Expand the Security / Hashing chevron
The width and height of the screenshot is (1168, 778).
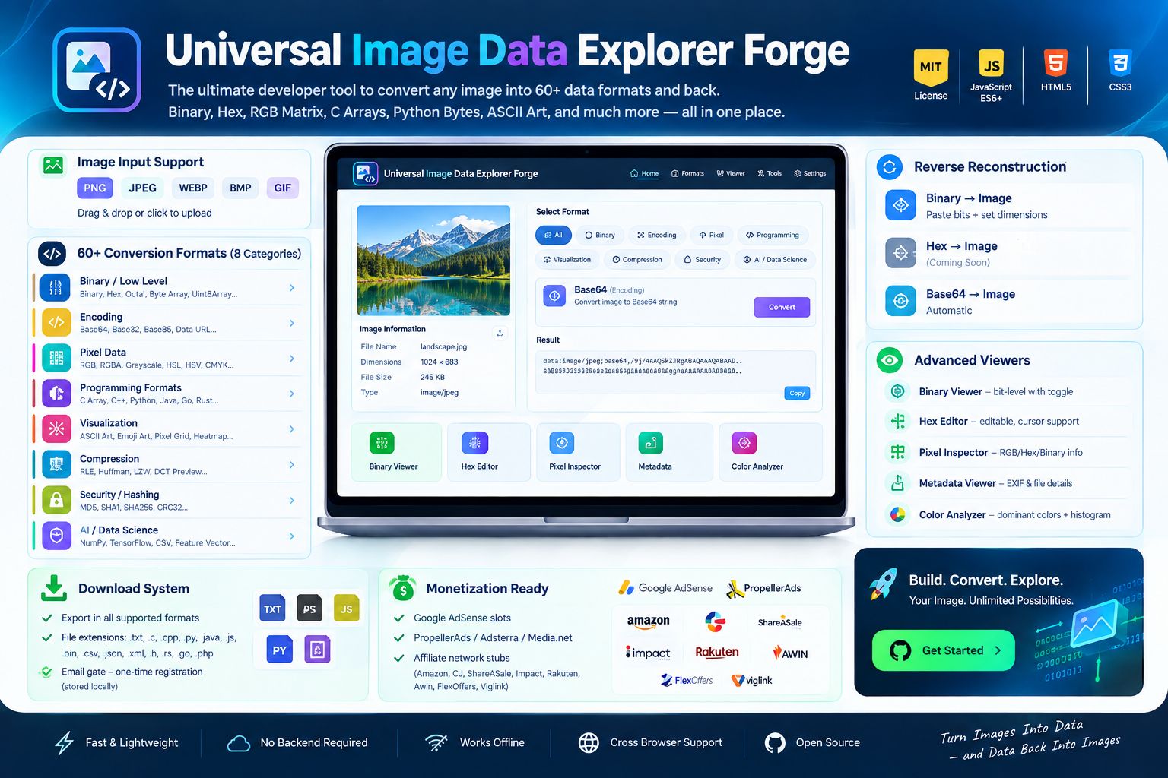click(292, 500)
